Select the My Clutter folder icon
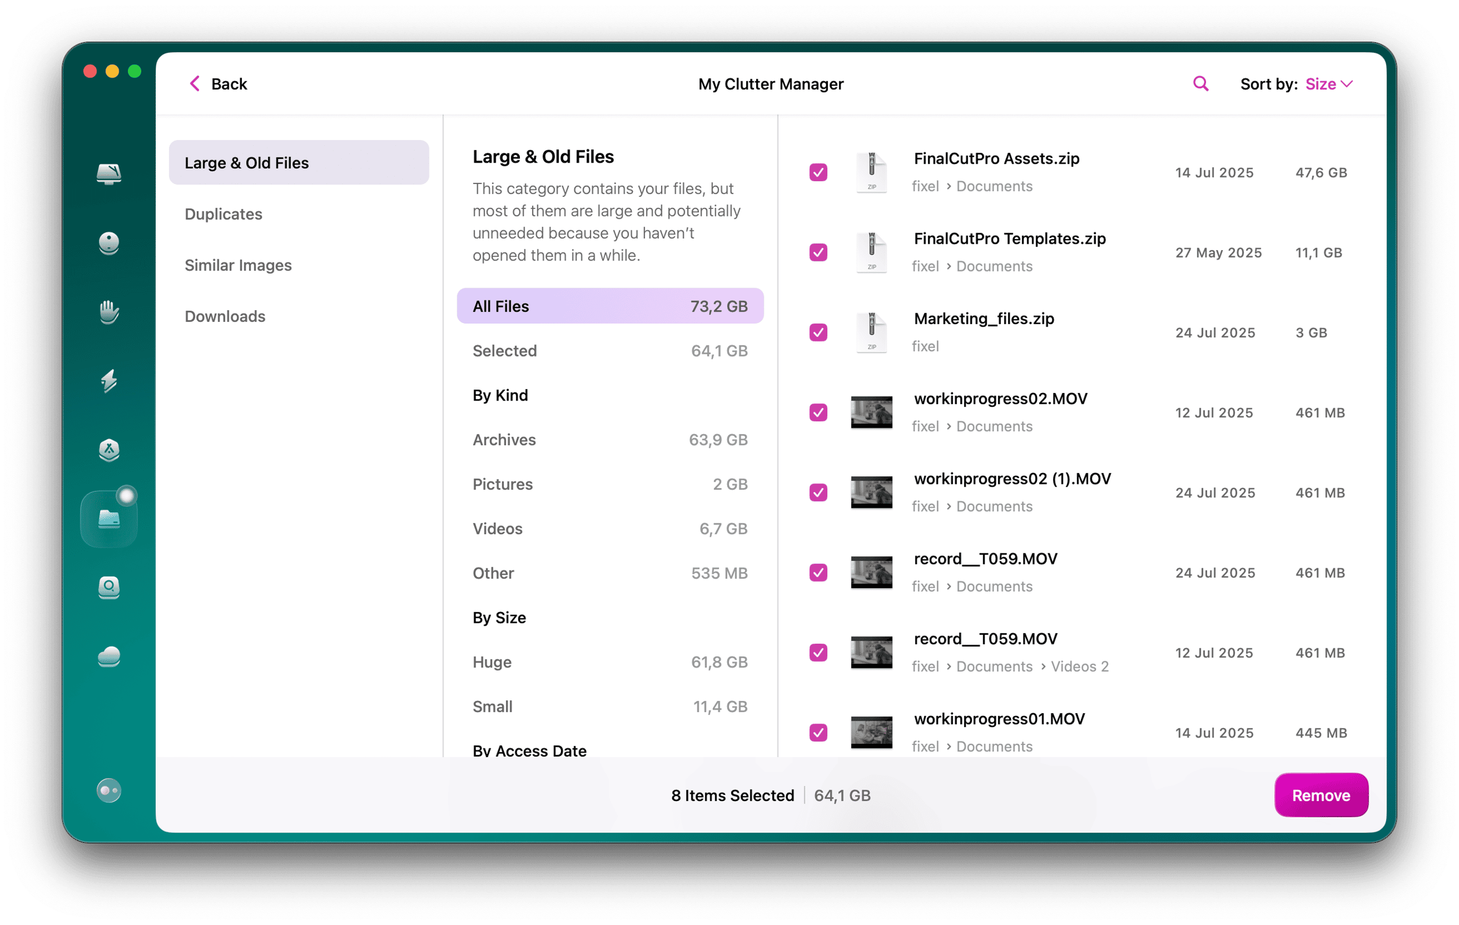Screen dimensions: 1459x925 click(109, 518)
